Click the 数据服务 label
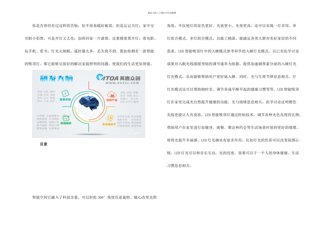Viewport: 324px width, 229px height. tap(66, 123)
